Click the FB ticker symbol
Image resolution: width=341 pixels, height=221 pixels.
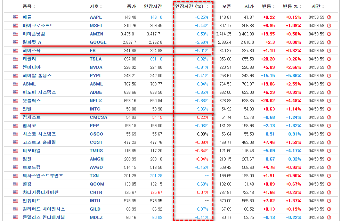(x=93, y=51)
